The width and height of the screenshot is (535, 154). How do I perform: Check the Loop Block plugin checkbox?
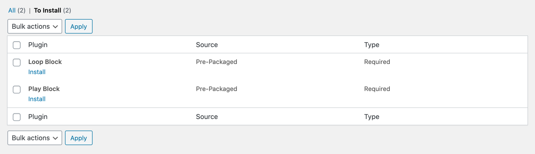coord(16,62)
